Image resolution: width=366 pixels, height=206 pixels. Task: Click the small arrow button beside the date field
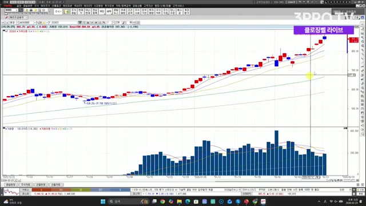[19, 180]
